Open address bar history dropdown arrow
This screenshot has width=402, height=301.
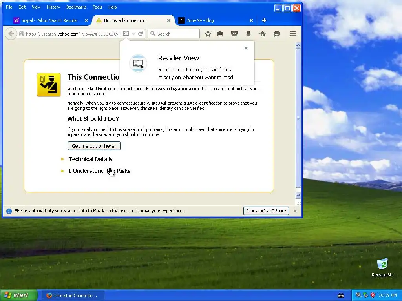coord(133,34)
